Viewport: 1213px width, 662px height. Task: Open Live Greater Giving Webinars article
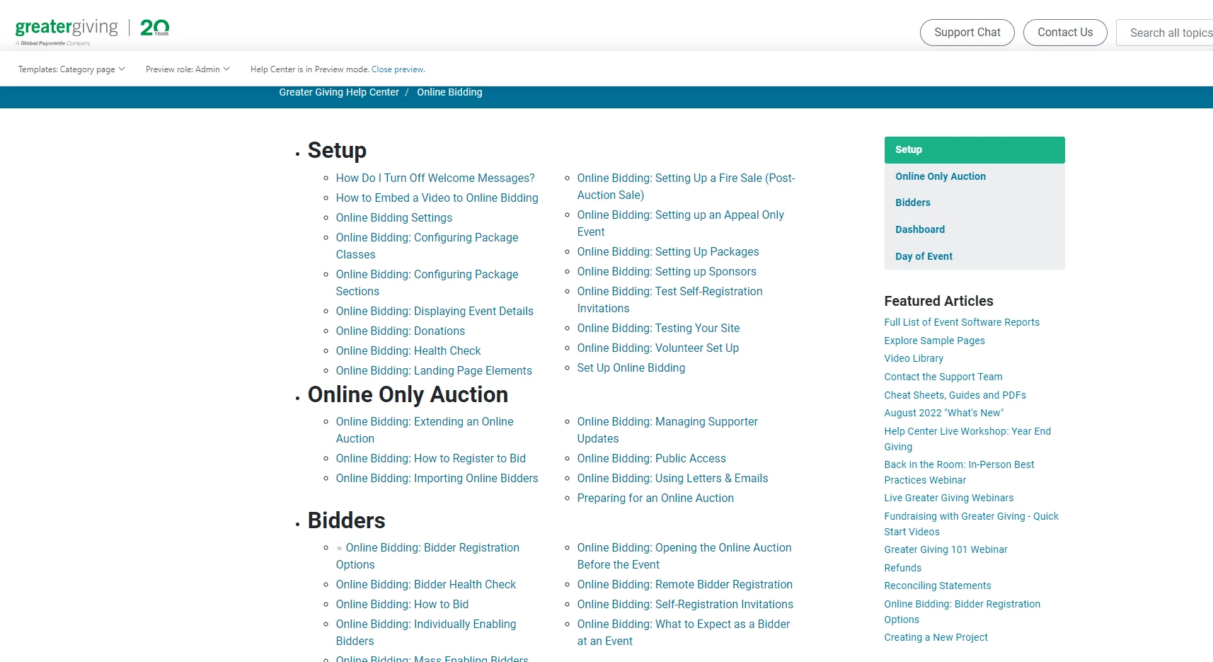click(x=948, y=498)
